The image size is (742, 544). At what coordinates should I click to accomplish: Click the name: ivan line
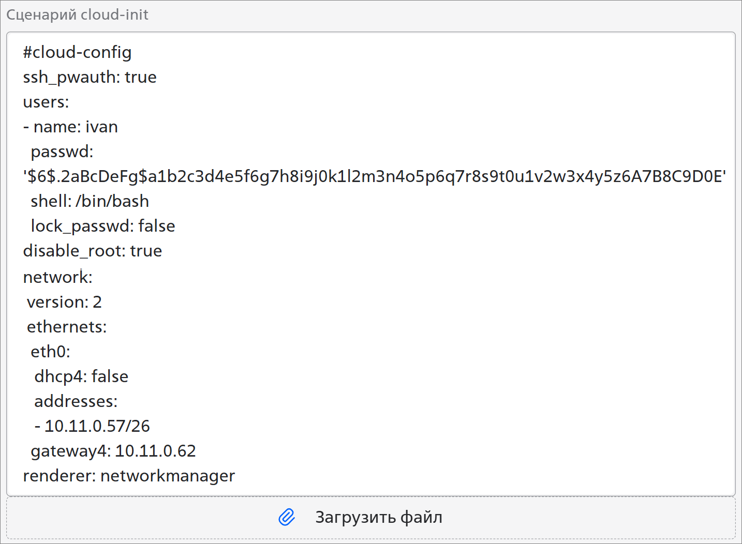[71, 127]
